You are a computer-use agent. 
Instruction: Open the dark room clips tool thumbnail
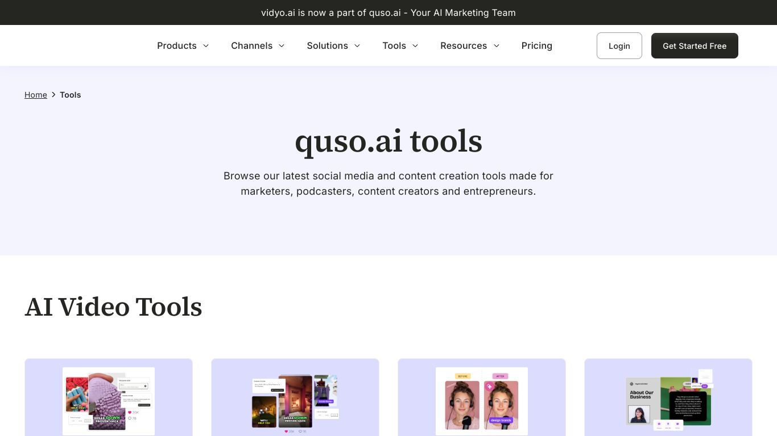(x=295, y=403)
